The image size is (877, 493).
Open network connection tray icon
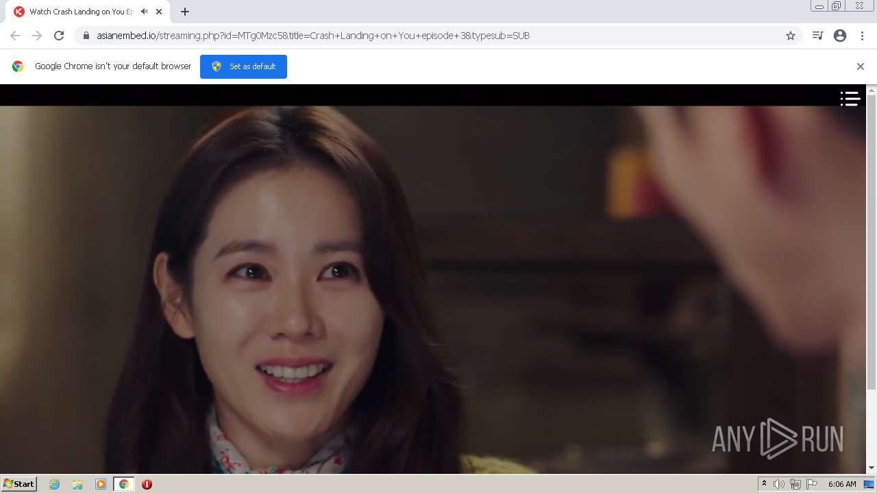[795, 484]
